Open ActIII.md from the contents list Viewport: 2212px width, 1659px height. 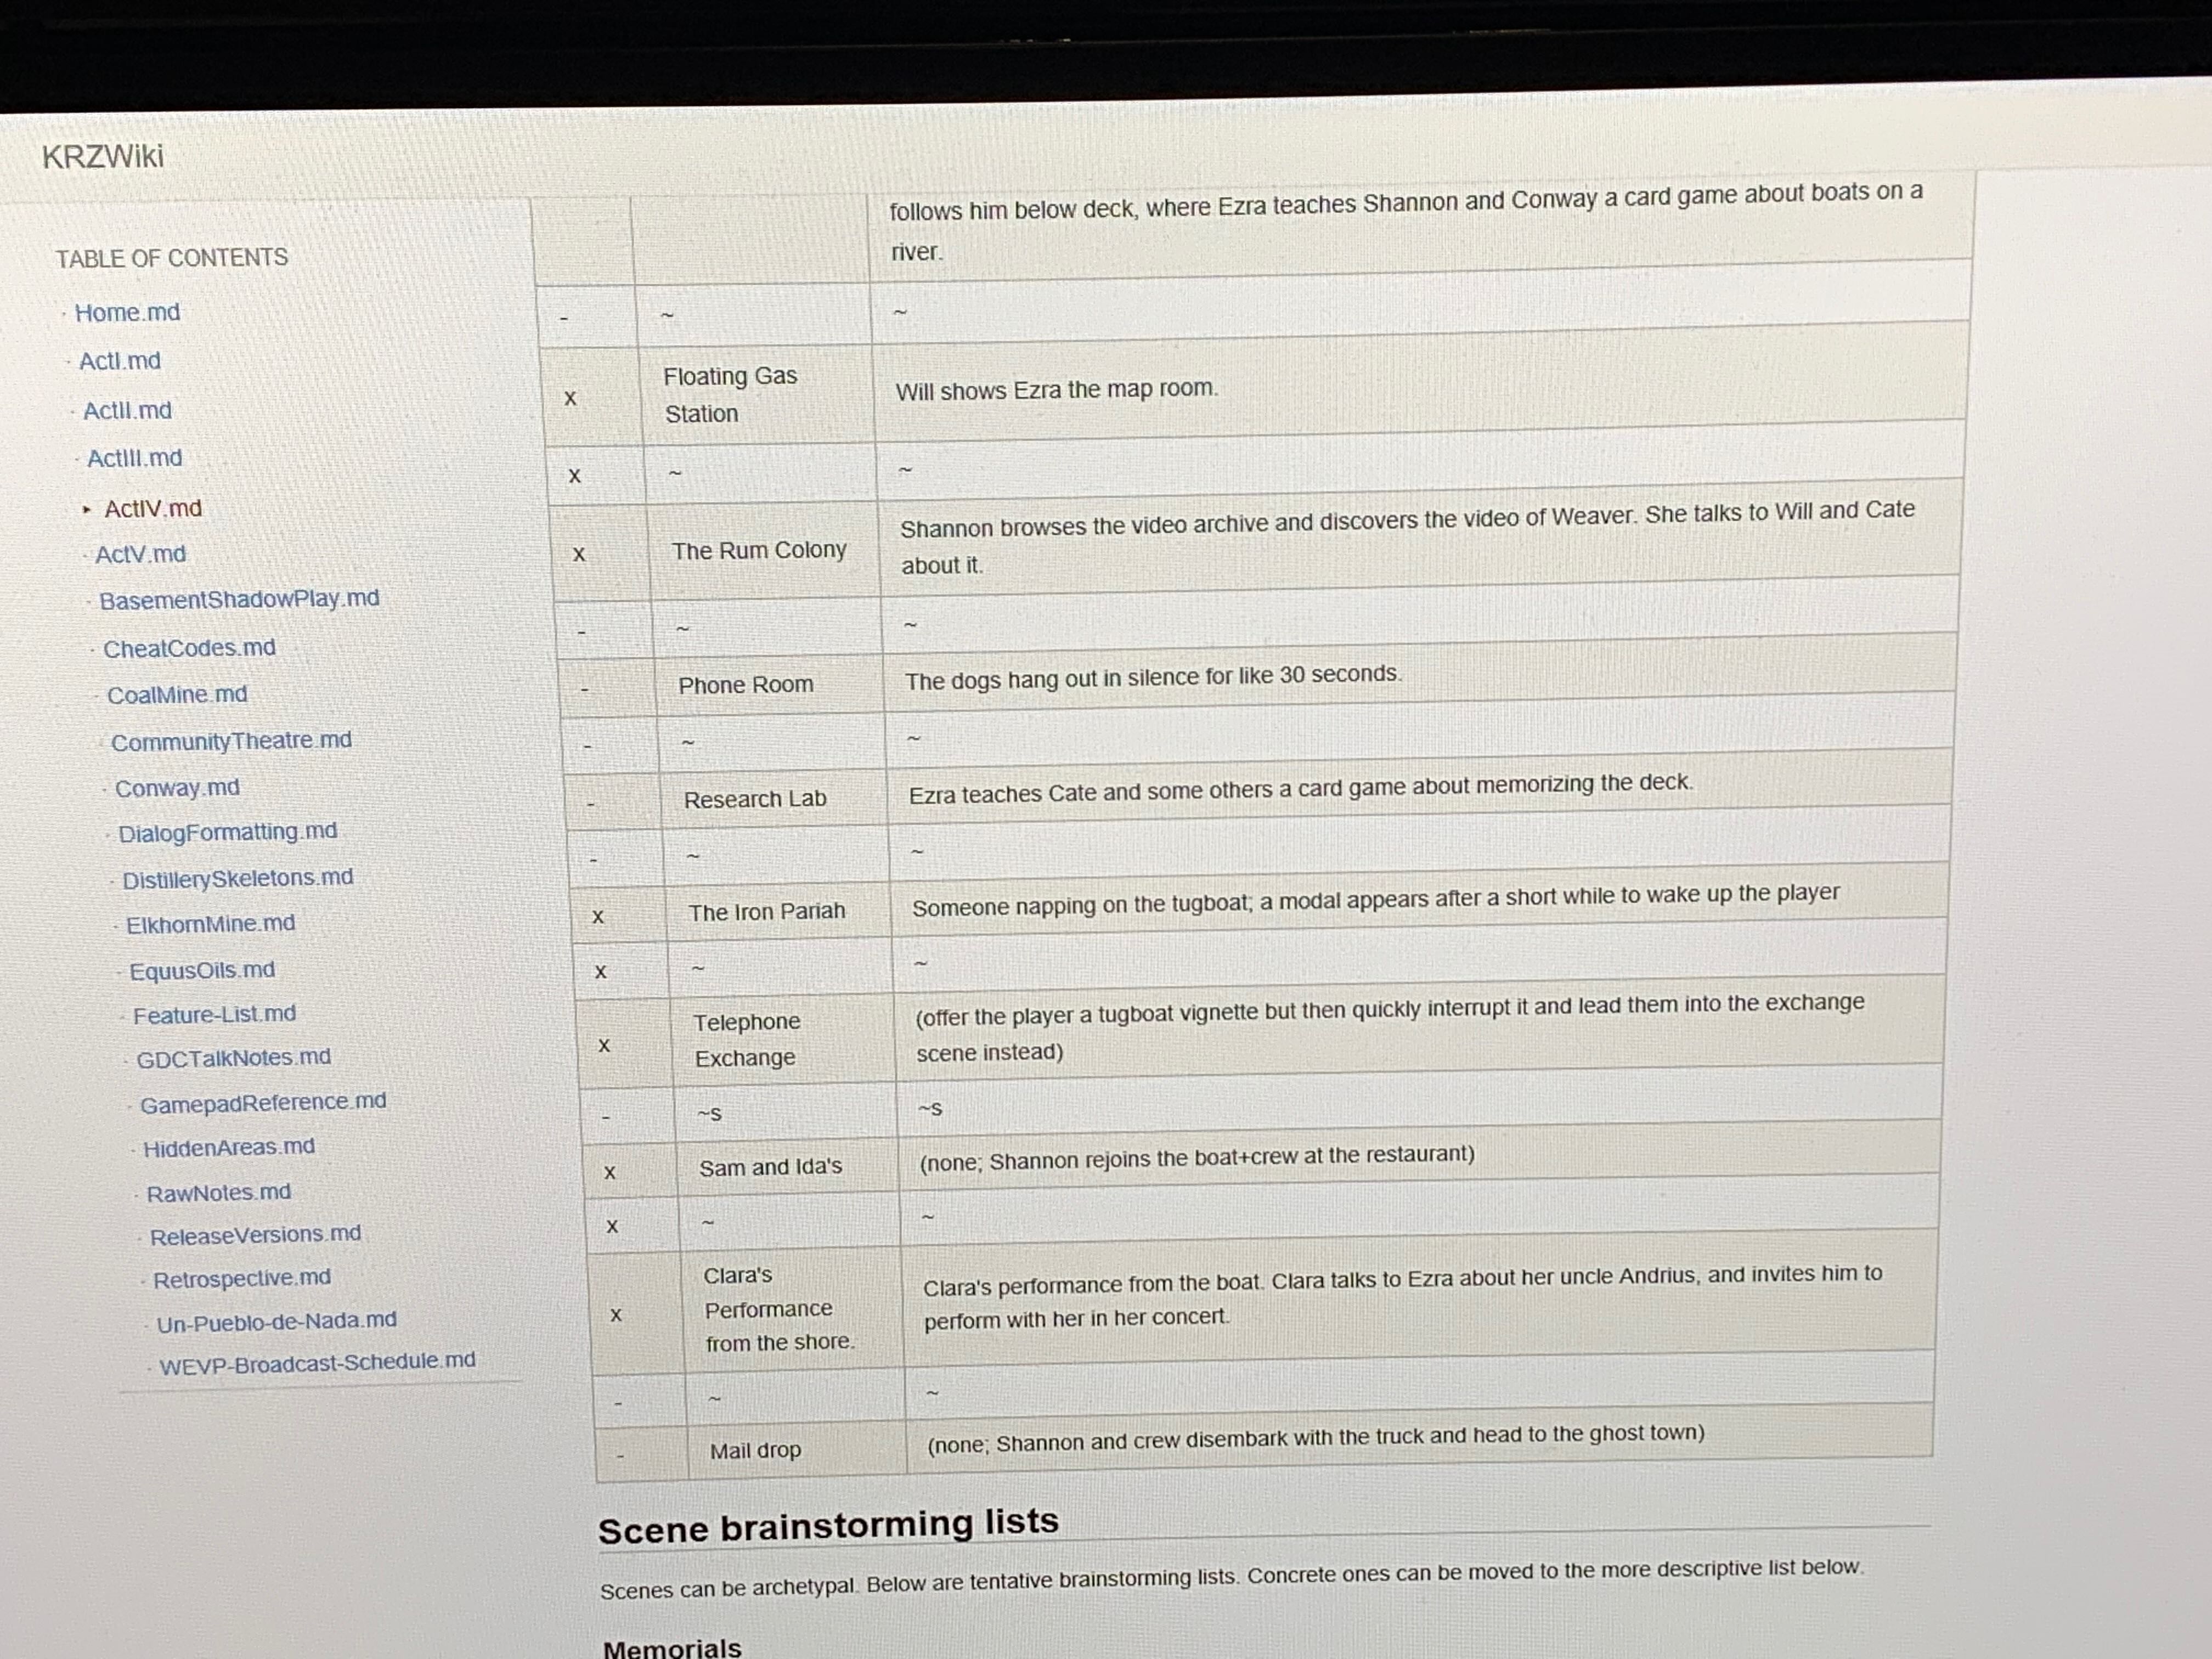pos(134,459)
